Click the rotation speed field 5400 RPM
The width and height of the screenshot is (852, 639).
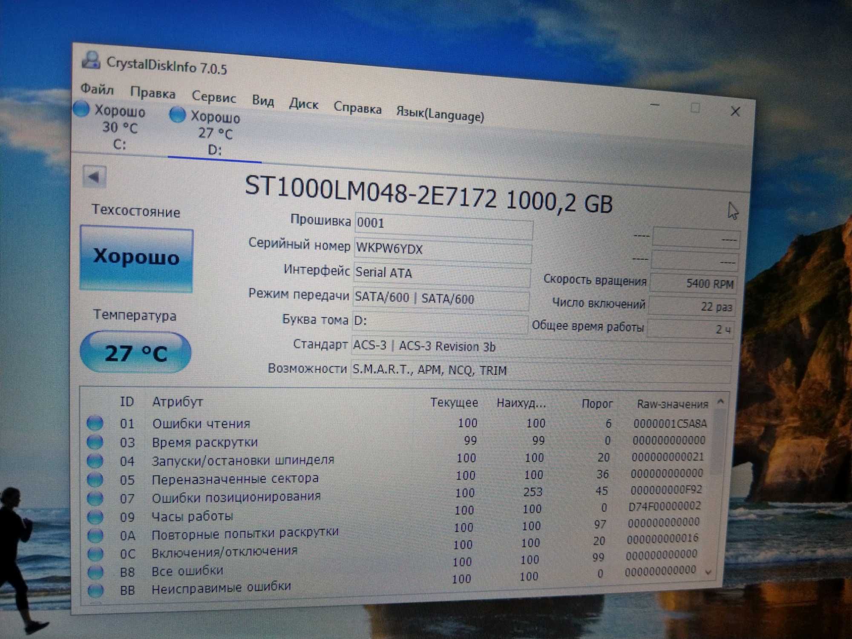click(693, 283)
